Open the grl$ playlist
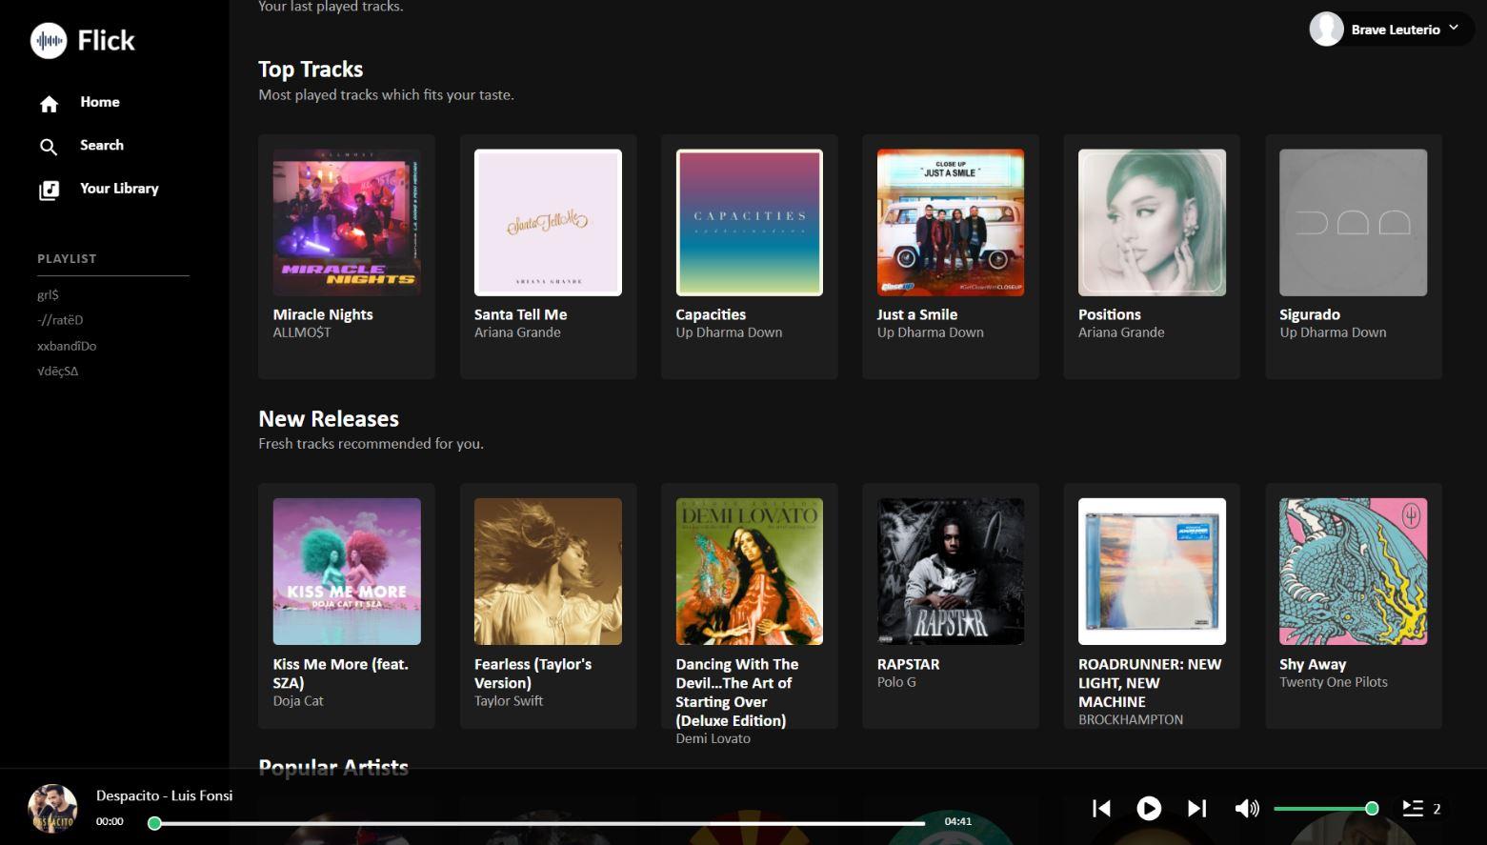Image resolution: width=1487 pixels, height=845 pixels. pyautogui.click(x=48, y=295)
